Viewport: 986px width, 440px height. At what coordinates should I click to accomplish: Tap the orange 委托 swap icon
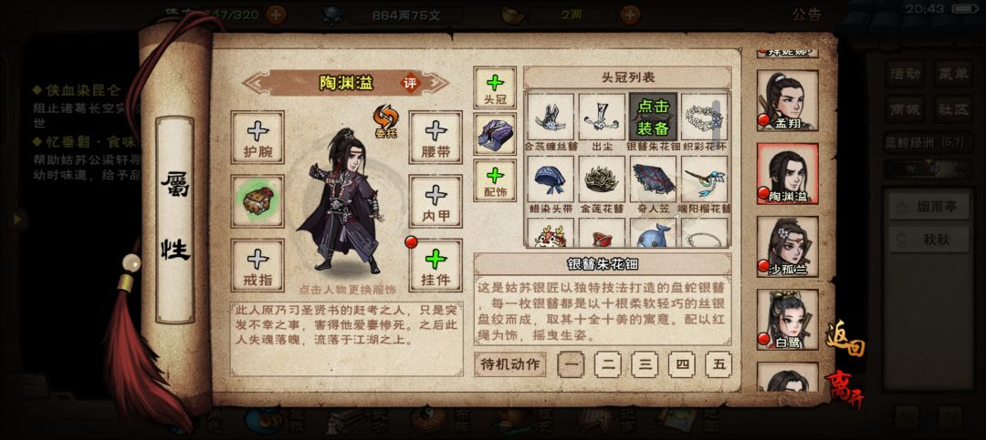pos(384,120)
